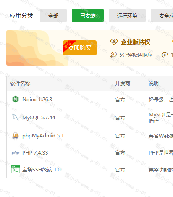Screen dimensions: 173x197
Task: Click 官方 developer cell in phpMyAdmin row
Action: click(120, 136)
